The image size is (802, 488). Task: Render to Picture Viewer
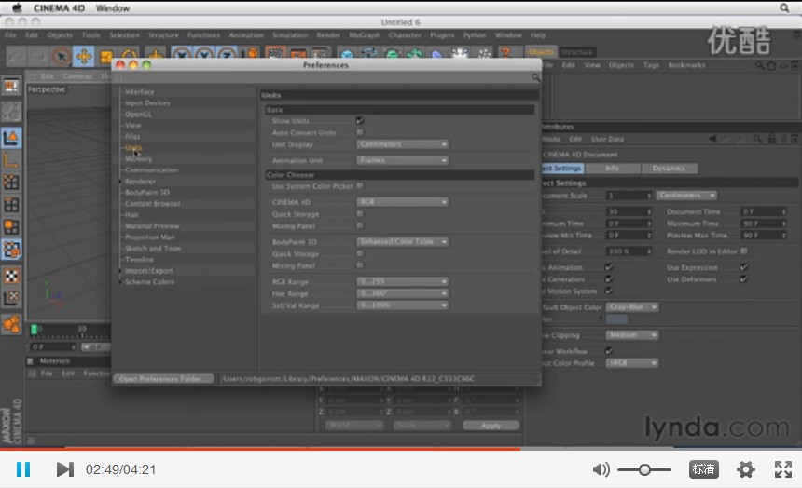click(x=297, y=54)
